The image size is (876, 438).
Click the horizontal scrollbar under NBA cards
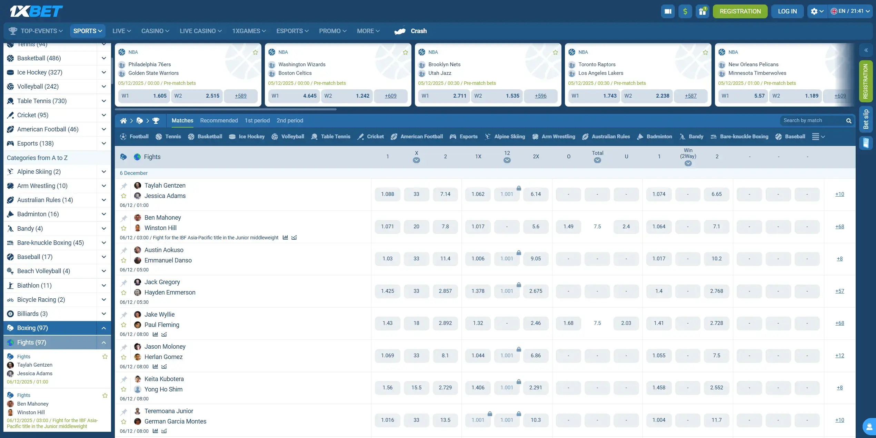226,109
